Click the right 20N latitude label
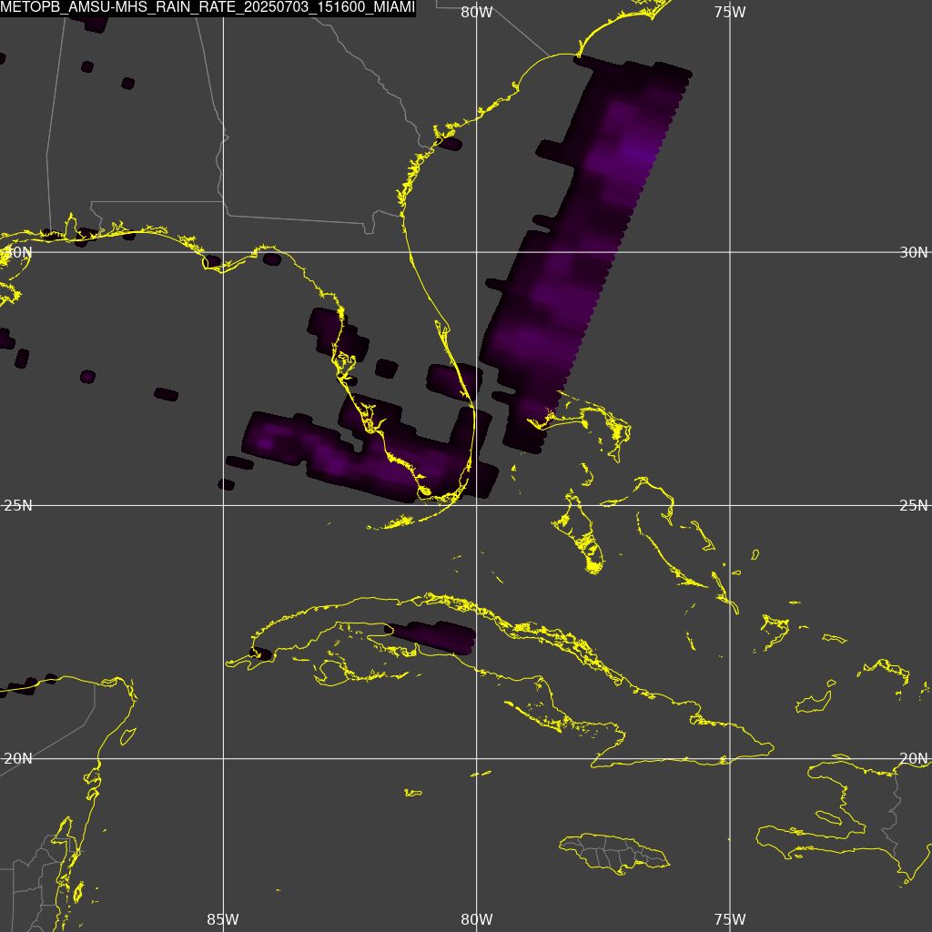Image resolution: width=932 pixels, height=932 pixels. click(913, 758)
